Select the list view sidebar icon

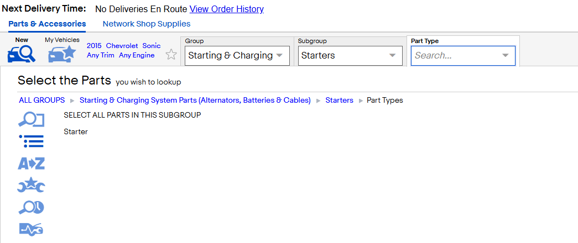coord(32,141)
